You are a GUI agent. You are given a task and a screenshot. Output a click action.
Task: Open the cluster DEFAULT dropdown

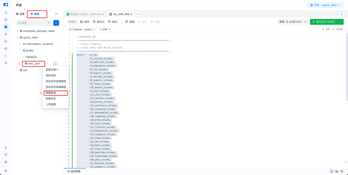[293, 22]
